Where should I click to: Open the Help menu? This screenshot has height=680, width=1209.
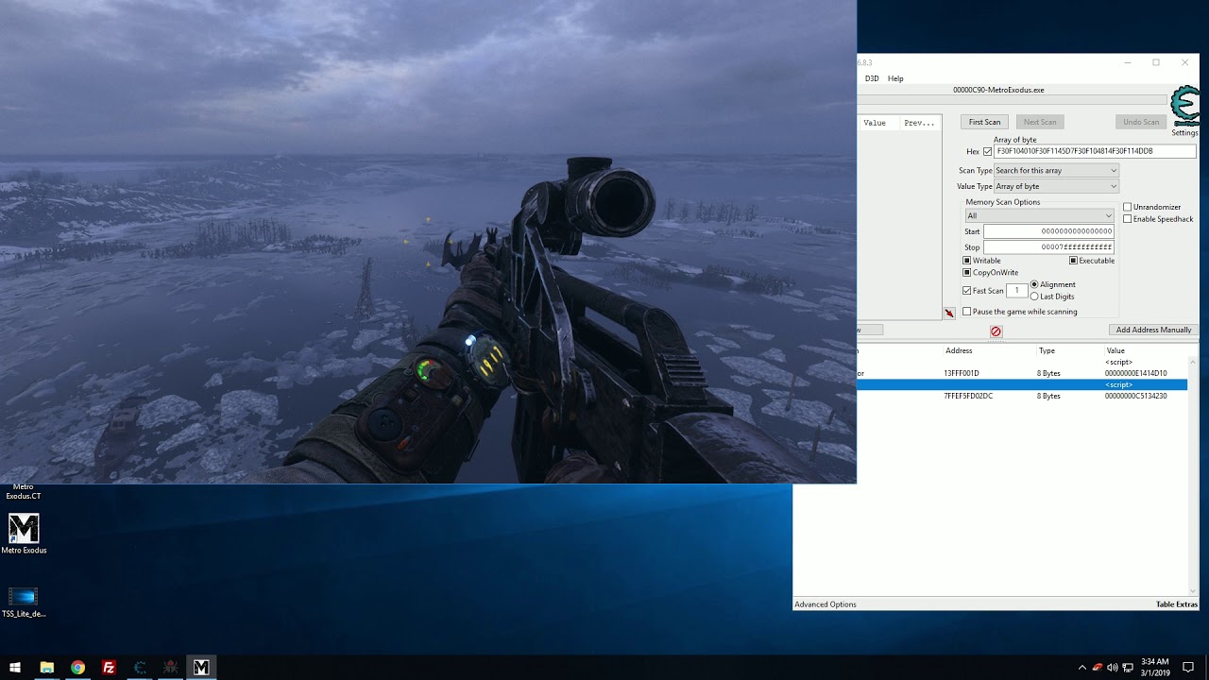tap(895, 78)
